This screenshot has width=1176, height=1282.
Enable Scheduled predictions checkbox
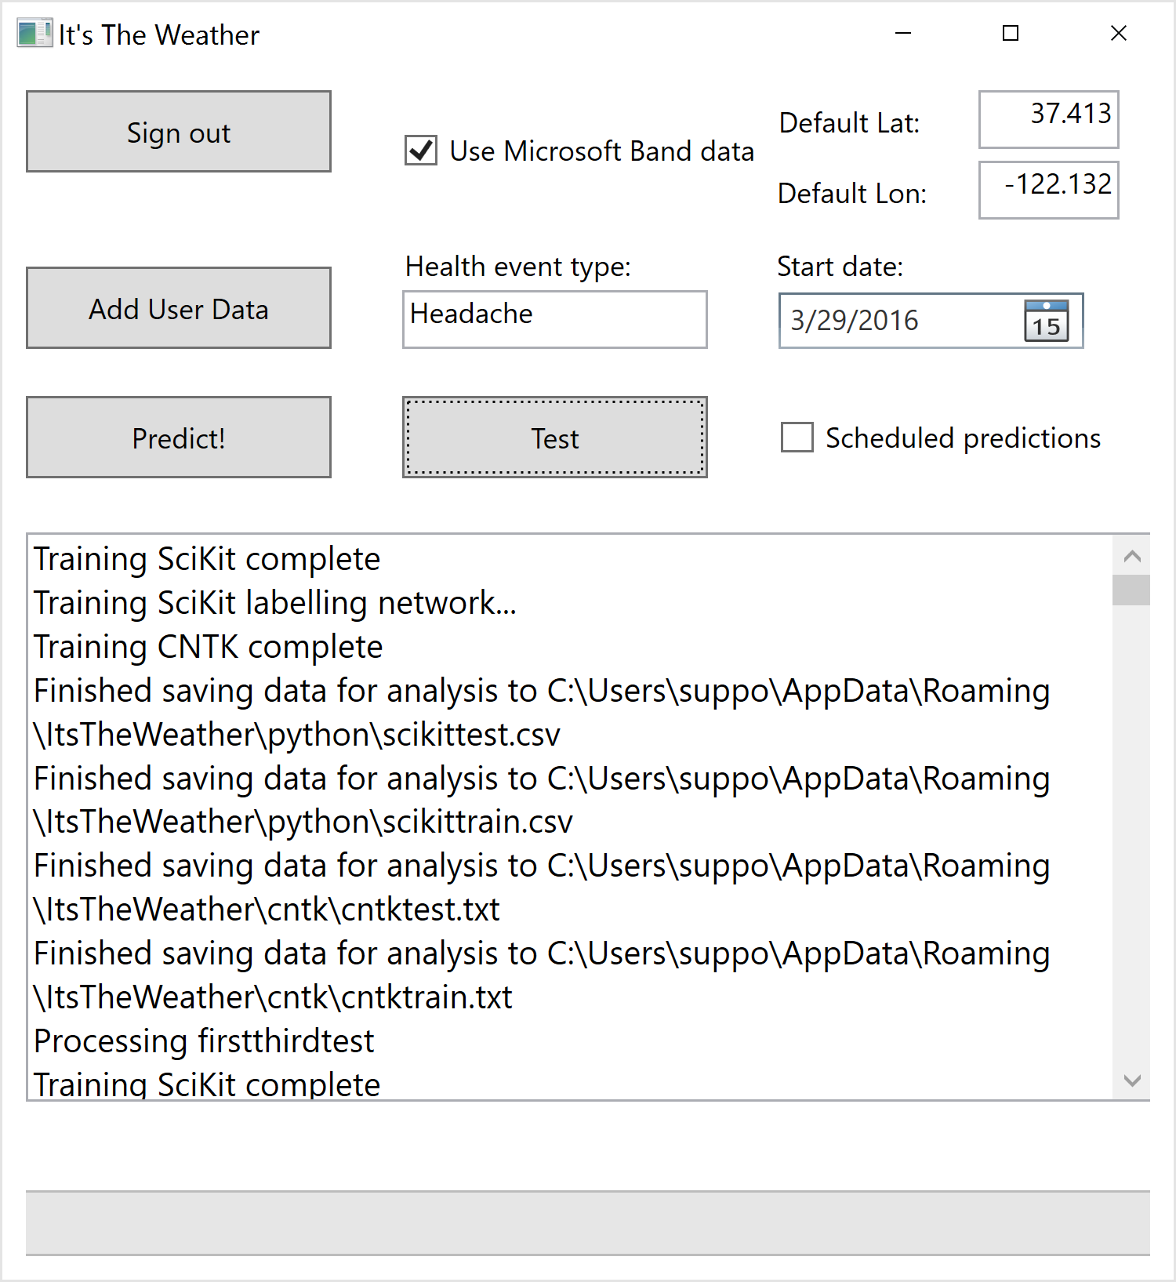coord(797,438)
